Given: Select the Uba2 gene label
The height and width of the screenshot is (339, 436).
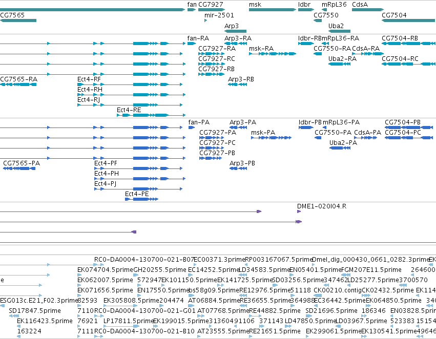Looking at the screenshot, I should pyautogui.click(x=336, y=26).
